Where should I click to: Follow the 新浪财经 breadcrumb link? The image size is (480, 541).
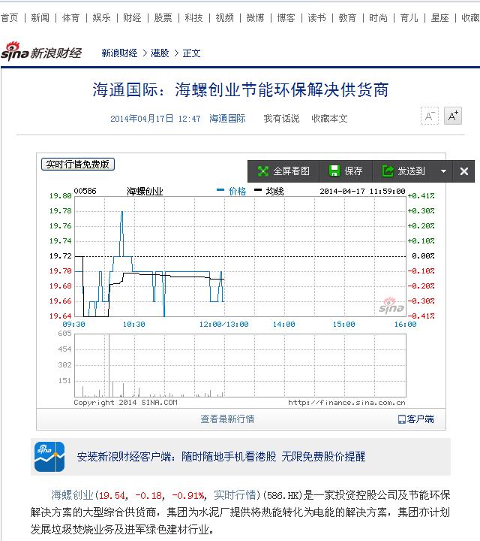[x=119, y=53]
